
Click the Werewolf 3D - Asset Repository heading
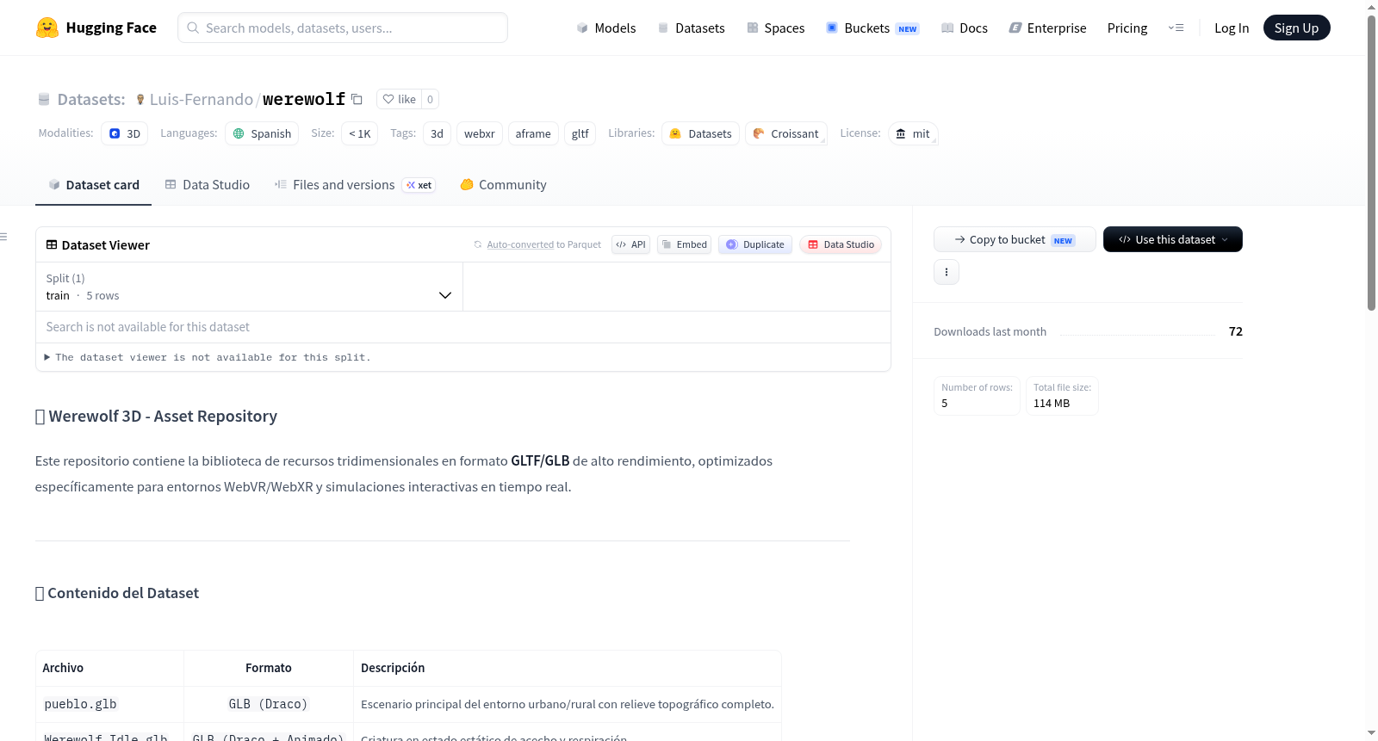click(156, 417)
